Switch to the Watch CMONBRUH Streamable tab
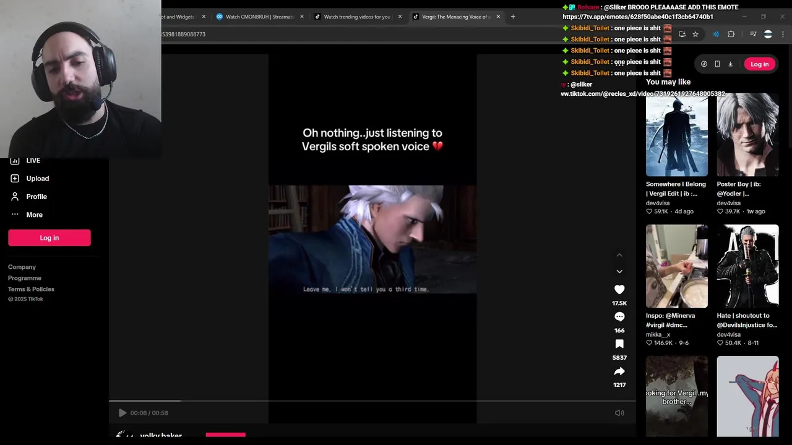This screenshot has height=445, width=792. (x=259, y=17)
